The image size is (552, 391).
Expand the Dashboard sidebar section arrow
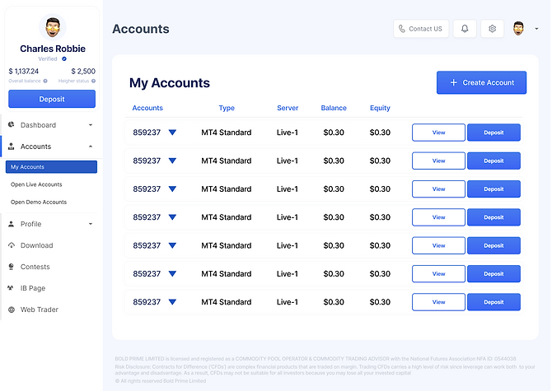tap(90, 125)
